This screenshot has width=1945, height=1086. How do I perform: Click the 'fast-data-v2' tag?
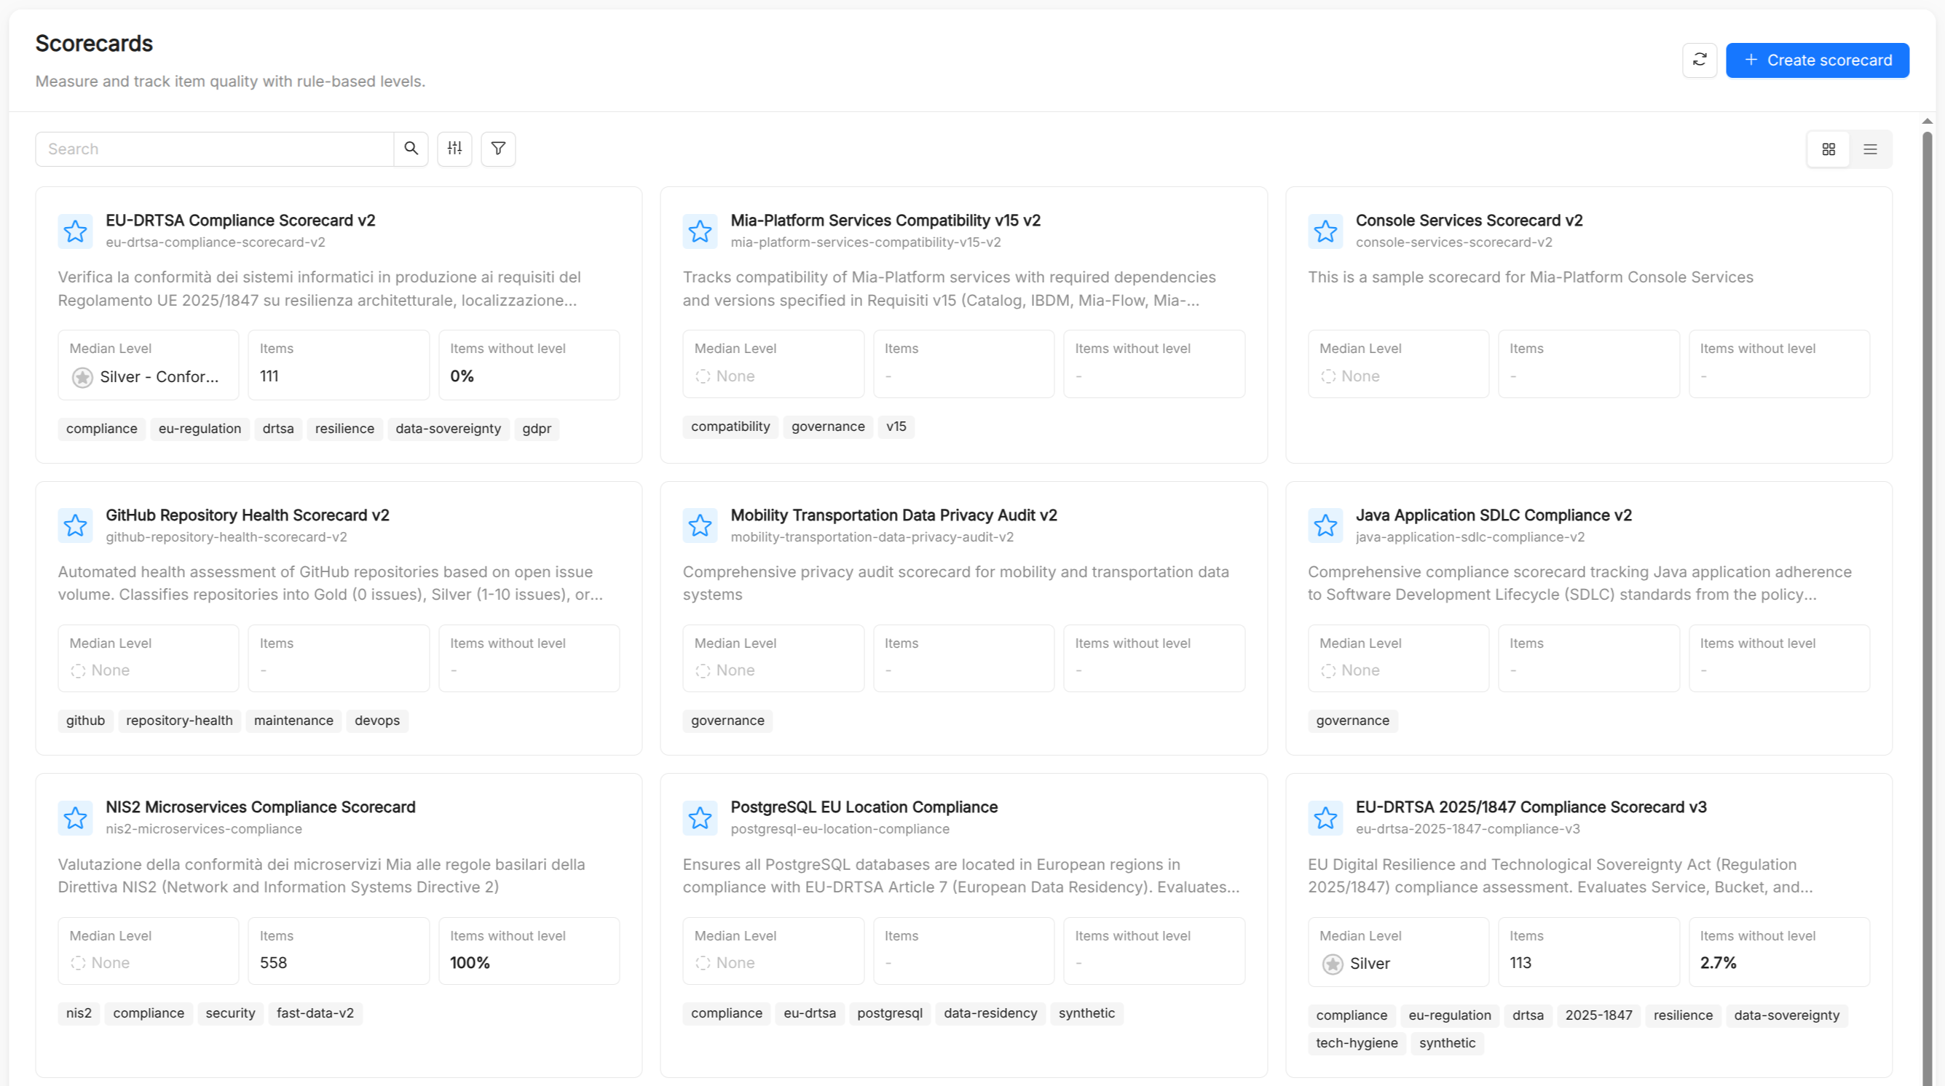pyautogui.click(x=315, y=1012)
